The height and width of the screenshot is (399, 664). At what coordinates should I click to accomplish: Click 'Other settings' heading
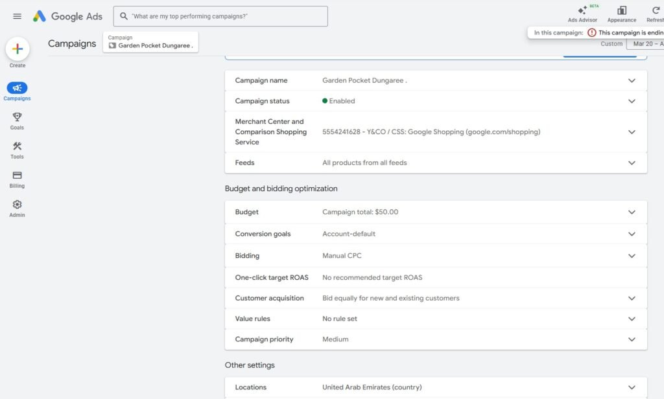250,365
